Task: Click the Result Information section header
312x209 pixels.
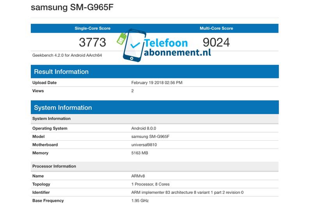Action: pyautogui.click(x=61, y=71)
